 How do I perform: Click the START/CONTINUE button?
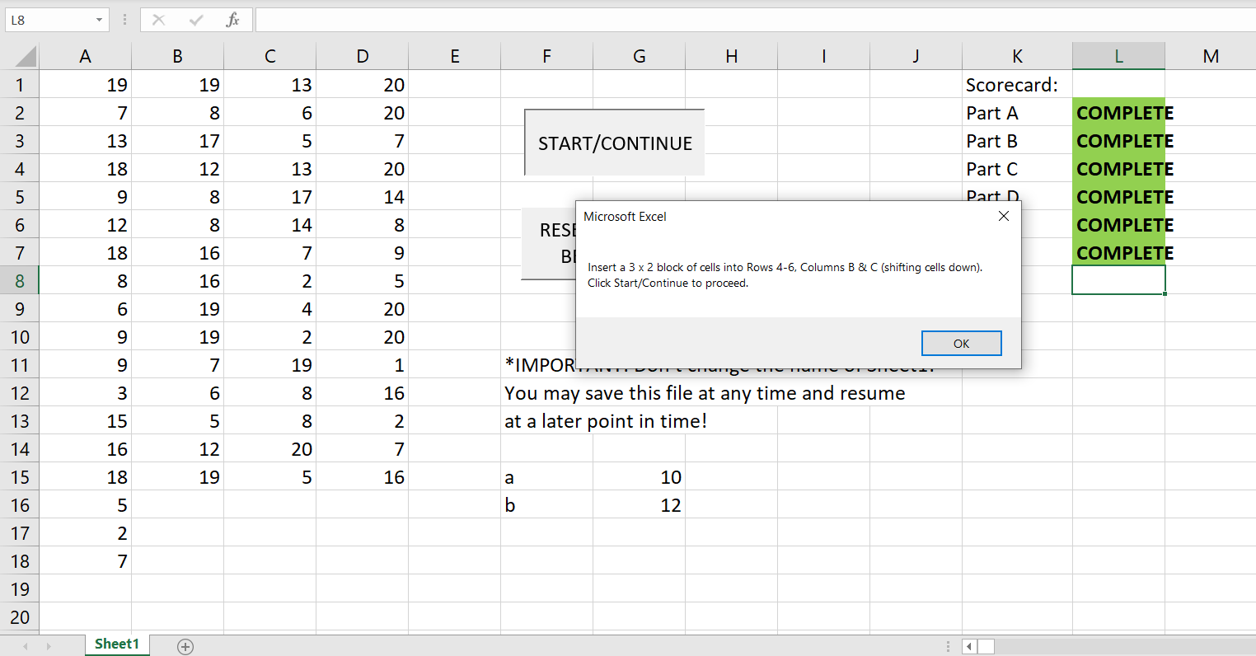613,142
